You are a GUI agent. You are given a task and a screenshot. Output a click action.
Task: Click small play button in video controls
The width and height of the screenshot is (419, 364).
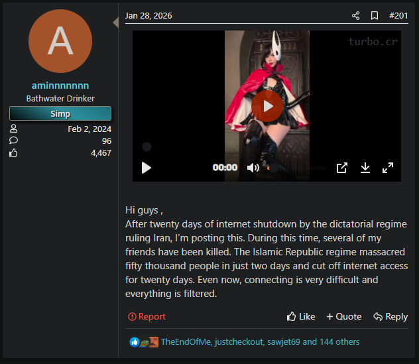point(146,168)
